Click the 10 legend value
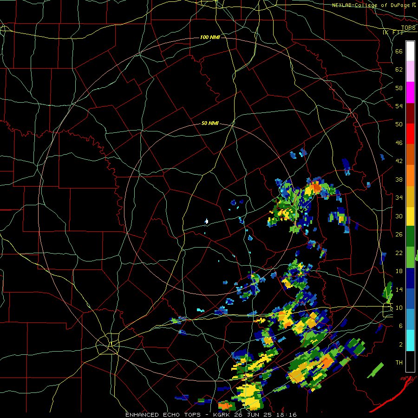Viewport: 418px width, 418px height. [x=399, y=307]
